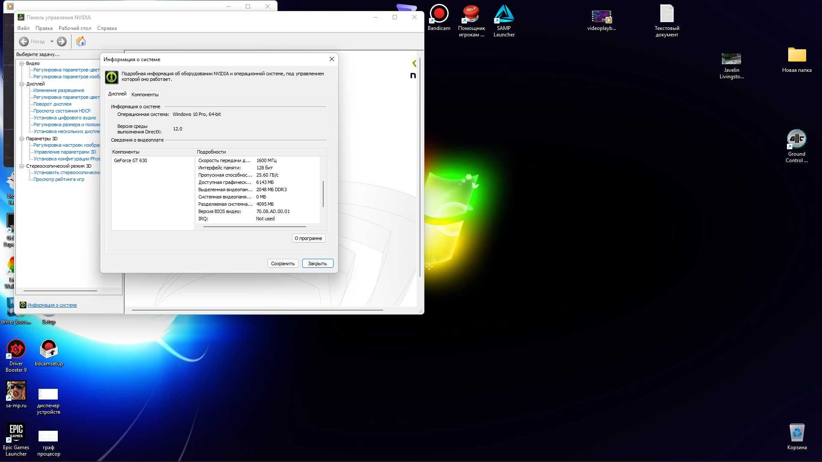Open the Home icon in NVIDIA toolbar
The image size is (822, 462).
coord(81,41)
